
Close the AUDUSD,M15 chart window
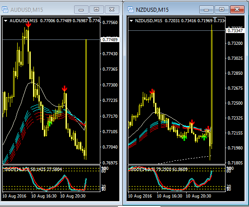pyautogui.click(x=112, y=10)
